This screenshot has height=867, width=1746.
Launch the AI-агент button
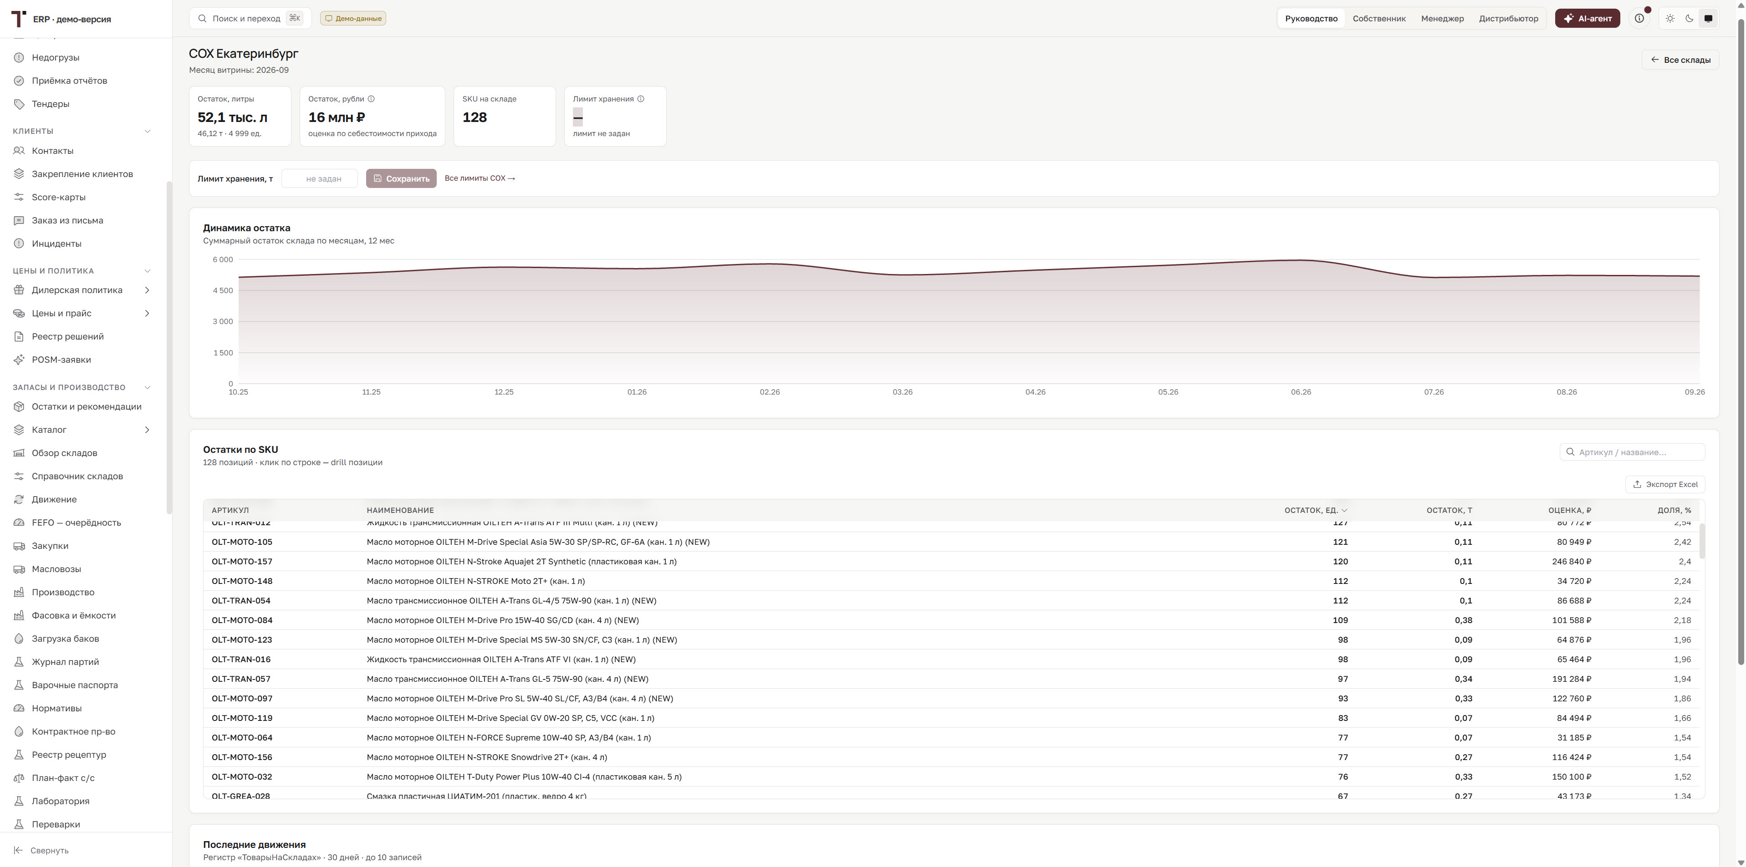click(x=1588, y=18)
